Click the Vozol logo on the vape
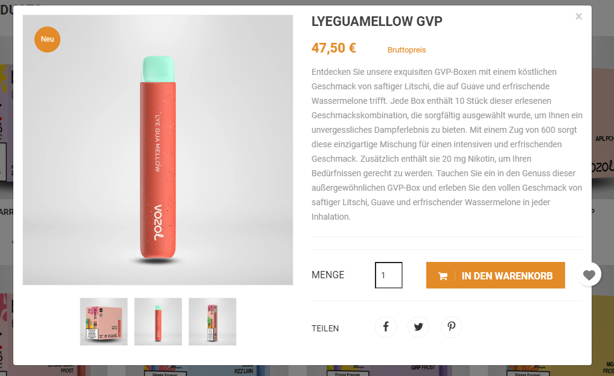This screenshot has width=614, height=376. (x=158, y=222)
